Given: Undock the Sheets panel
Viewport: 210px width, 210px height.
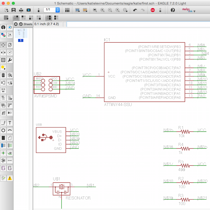Looking at the screenshot, I should tap(21, 24).
